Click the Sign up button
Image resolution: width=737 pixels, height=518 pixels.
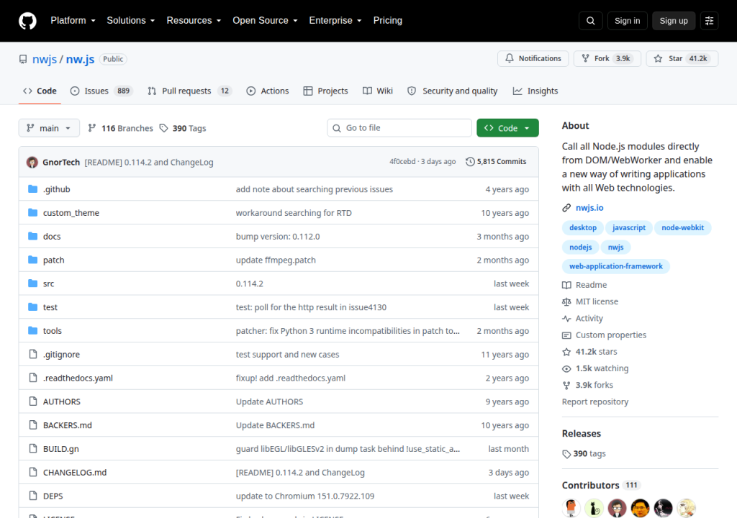(x=674, y=21)
